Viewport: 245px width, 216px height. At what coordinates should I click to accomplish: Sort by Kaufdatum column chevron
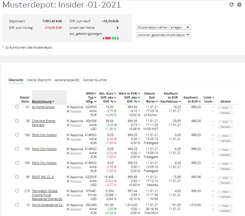tap(180, 101)
